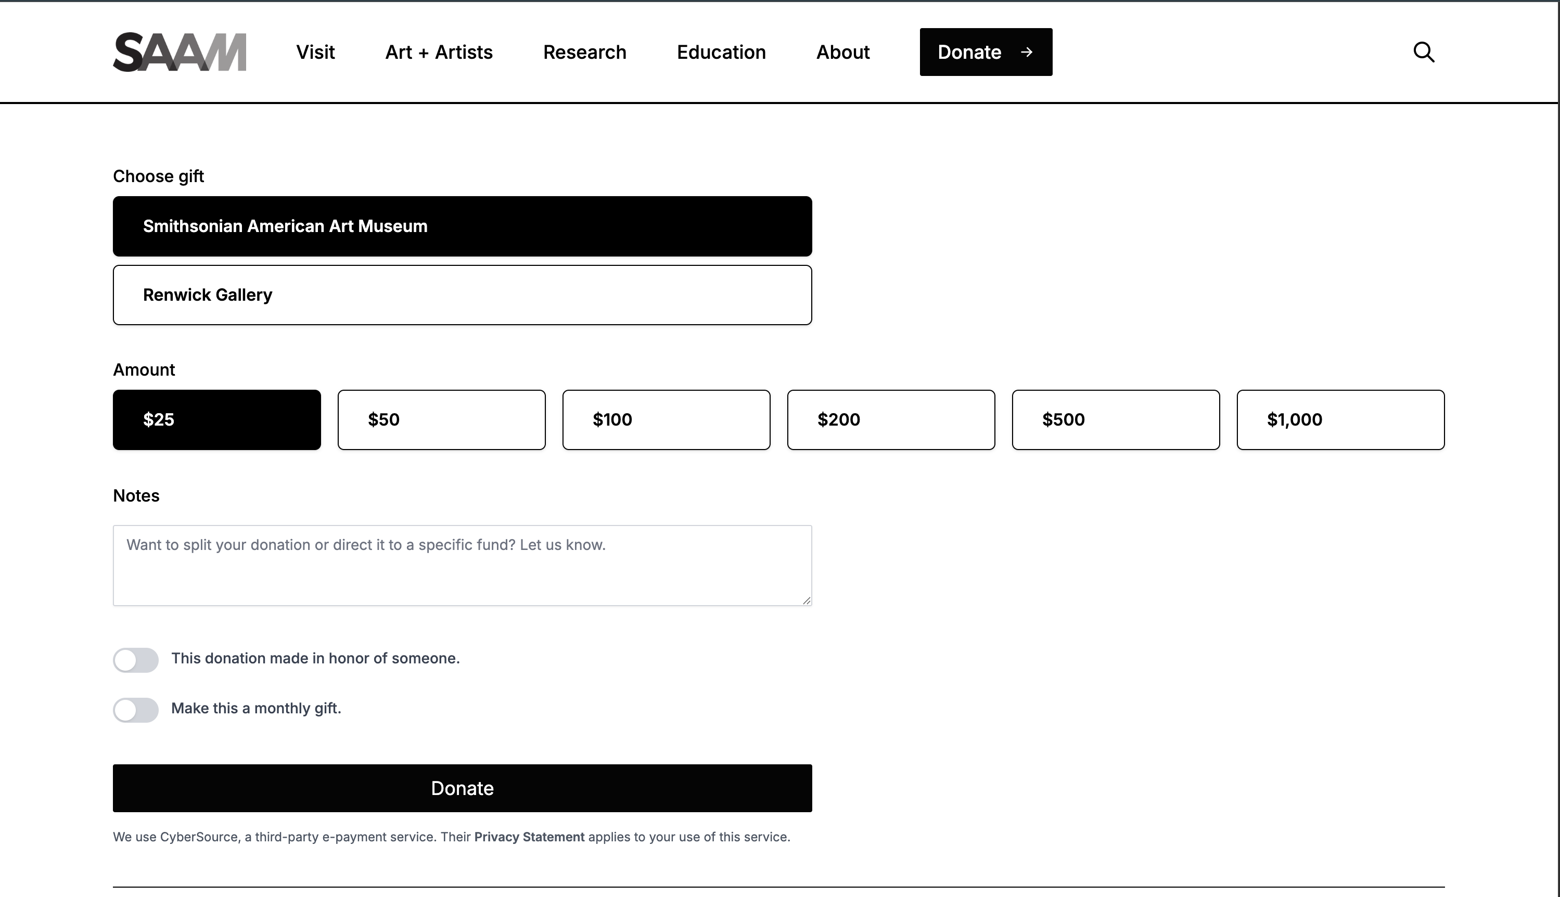Open the Art + Artists menu

[x=439, y=53]
